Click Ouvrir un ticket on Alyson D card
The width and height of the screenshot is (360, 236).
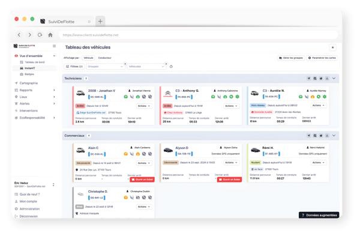[229, 180]
